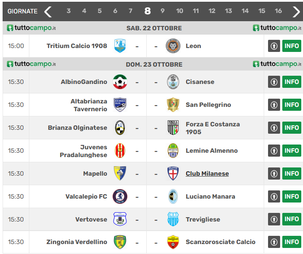Click the Juvenes Pradalunghese team crest

pyautogui.click(x=120, y=151)
